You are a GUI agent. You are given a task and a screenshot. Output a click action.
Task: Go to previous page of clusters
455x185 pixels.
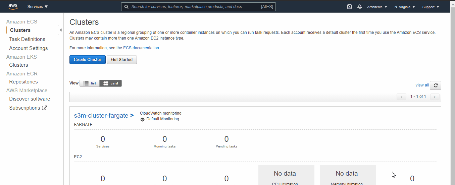point(401,97)
